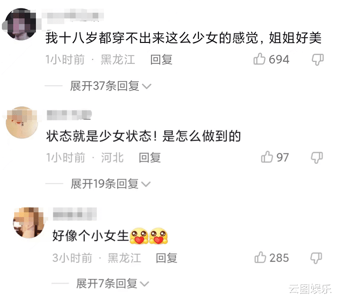Viewport: 337px width, 301px height.
Task: Like the 好像个小女生 comment
Action: pyautogui.click(x=260, y=257)
